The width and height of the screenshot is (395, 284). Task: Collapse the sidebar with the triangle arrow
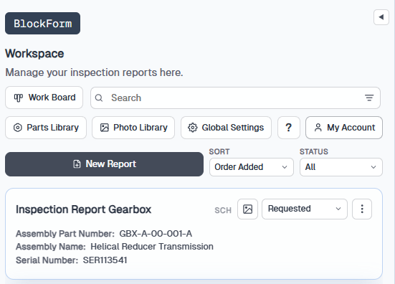coord(381,17)
